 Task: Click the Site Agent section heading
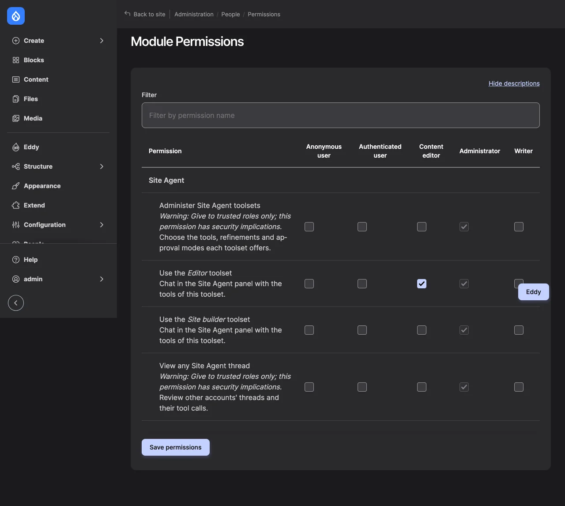(166, 180)
